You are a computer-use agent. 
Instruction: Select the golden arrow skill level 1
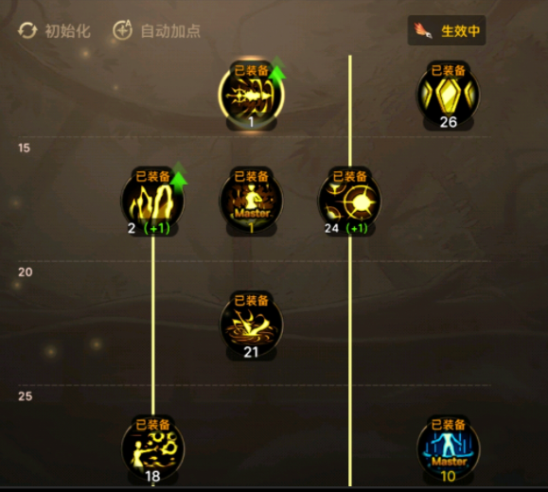click(x=251, y=95)
